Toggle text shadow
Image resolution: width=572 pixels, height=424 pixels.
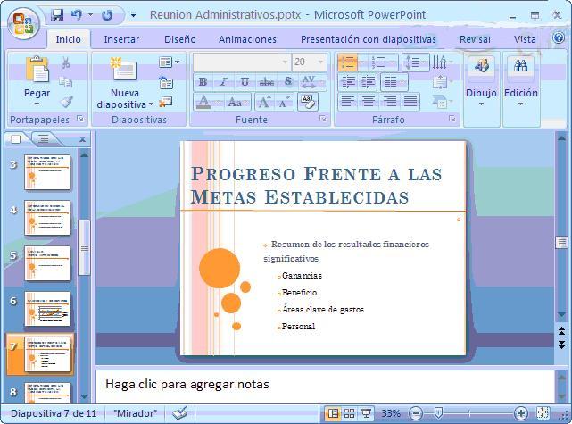pyautogui.click(x=288, y=82)
